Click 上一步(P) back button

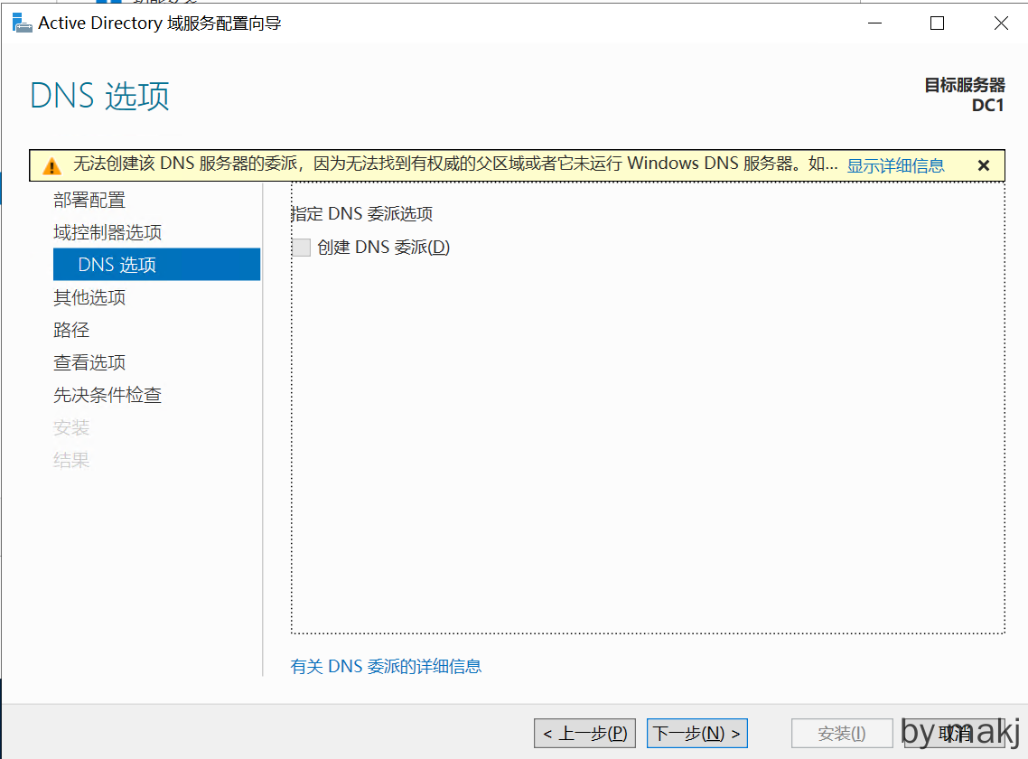pos(585,733)
